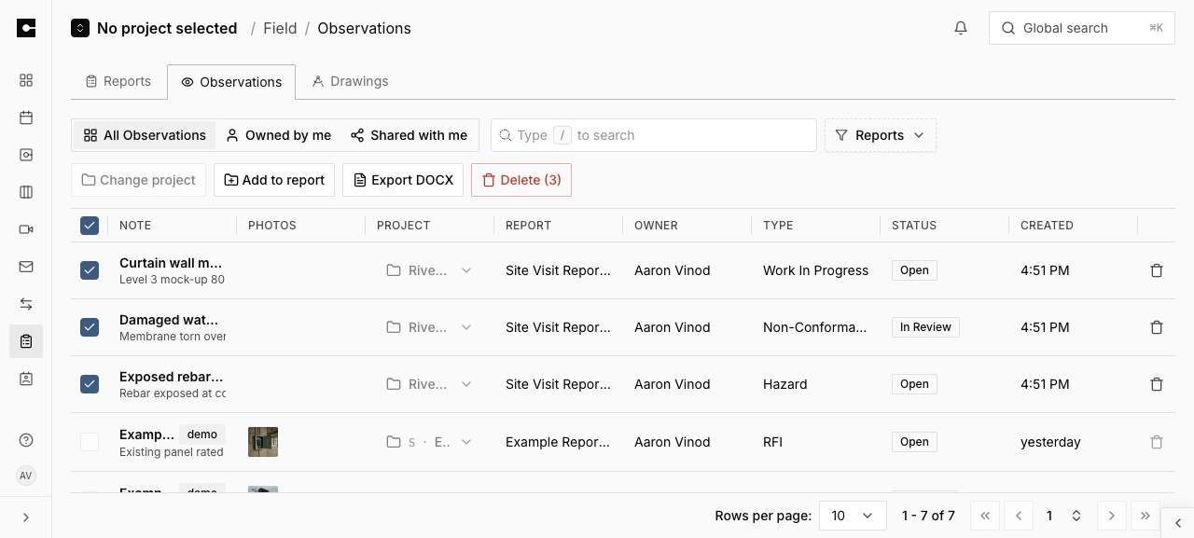Open the Rows per page dropdown

point(853,516)
